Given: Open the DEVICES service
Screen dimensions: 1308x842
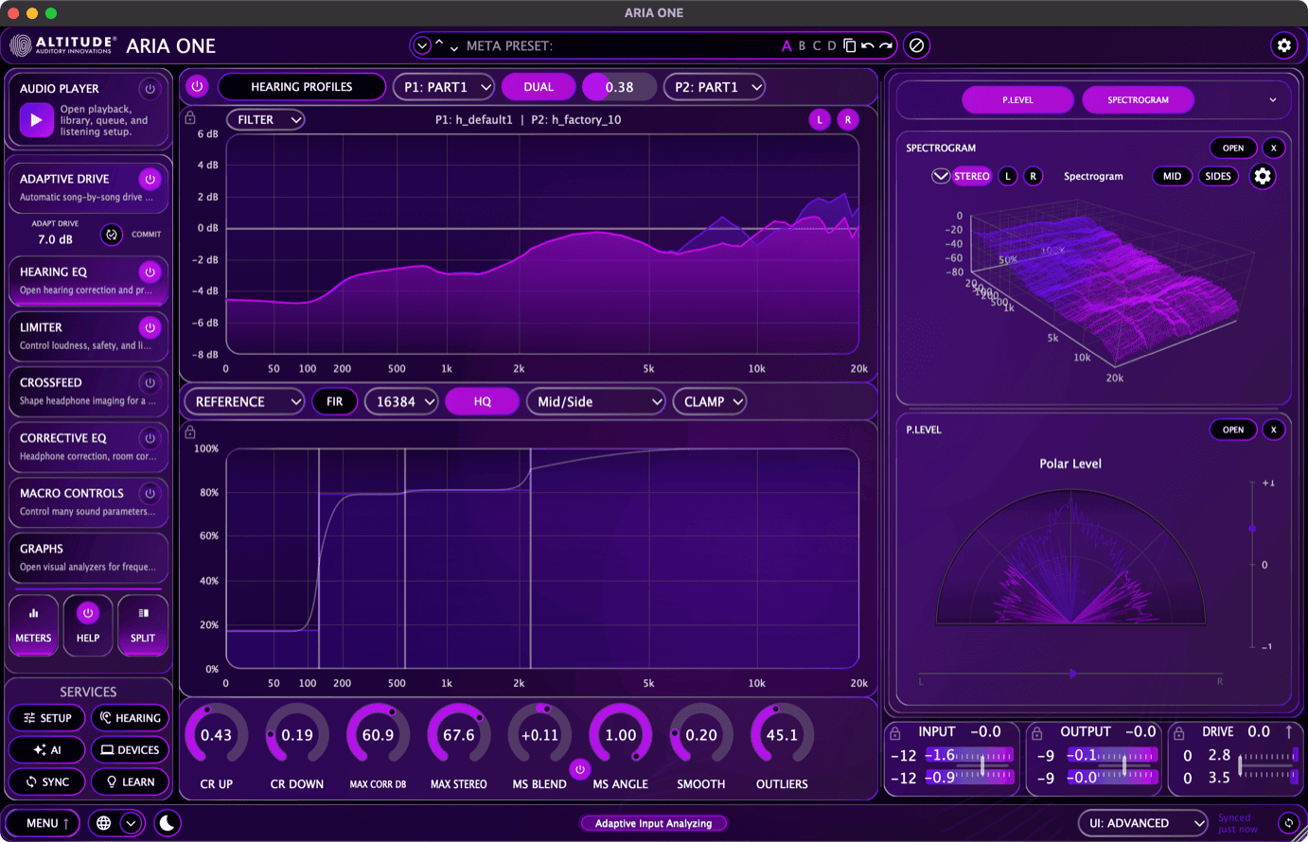Looking at the screenshot, I should 130,750.
